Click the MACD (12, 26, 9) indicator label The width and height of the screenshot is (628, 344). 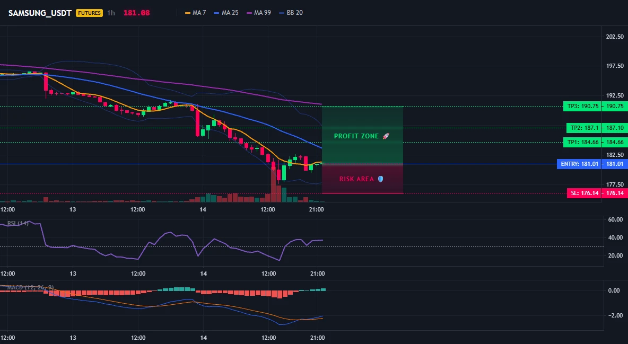(30, 287)
